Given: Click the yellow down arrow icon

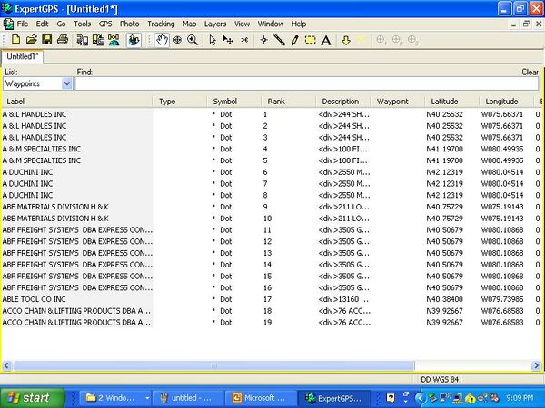Looking at the screenshot, I should [345, 40].
